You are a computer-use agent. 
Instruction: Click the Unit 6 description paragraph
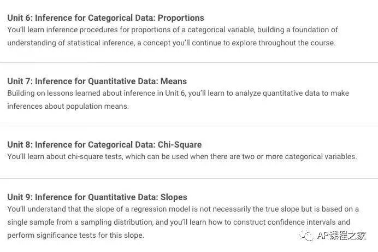[173, 36]
